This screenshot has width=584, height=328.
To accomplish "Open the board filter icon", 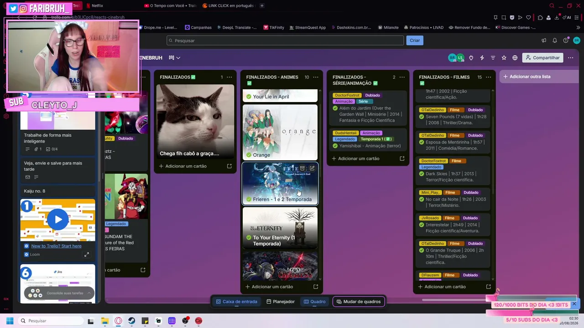I will click(493, 58).
